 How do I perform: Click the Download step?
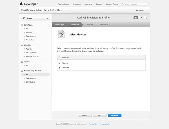click(104, 24)
